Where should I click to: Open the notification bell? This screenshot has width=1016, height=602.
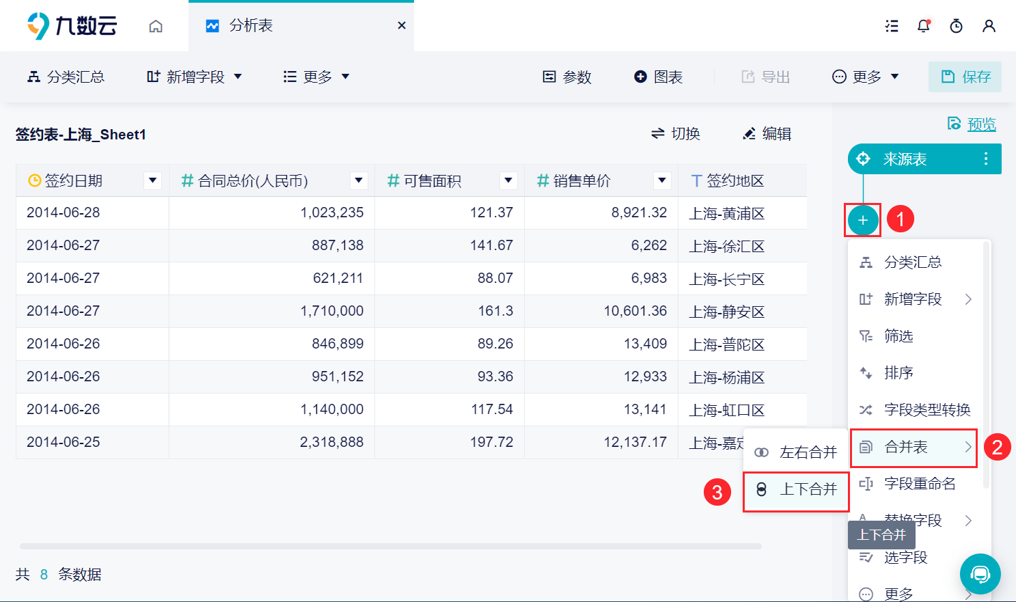pos(924,26)
